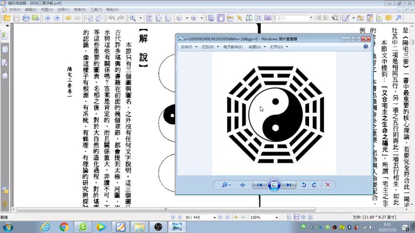415x233 pixels.
Task: Take a snapshot with camera tool
Action: point(268,18)
